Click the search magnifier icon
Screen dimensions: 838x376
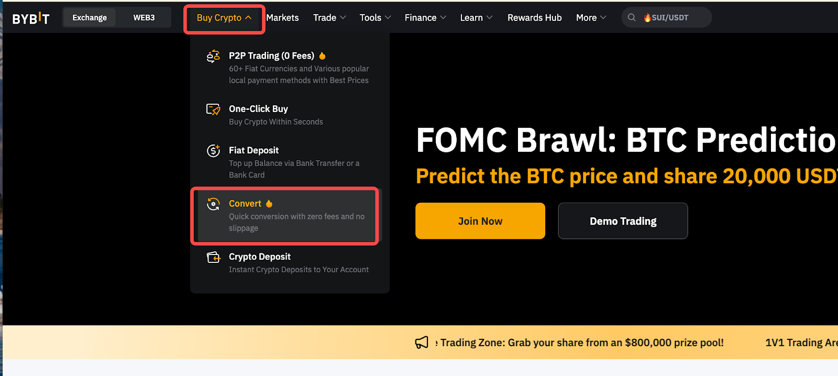(x=632, y=17)
